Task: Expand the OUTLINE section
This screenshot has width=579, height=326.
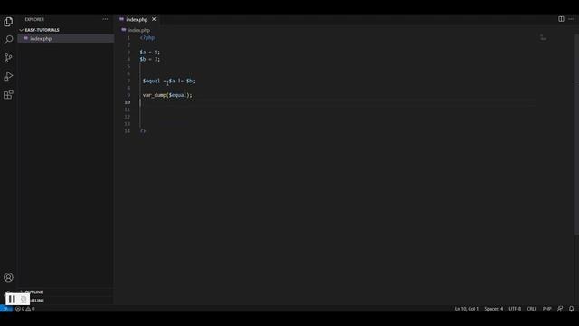Action: click(33, 292)
